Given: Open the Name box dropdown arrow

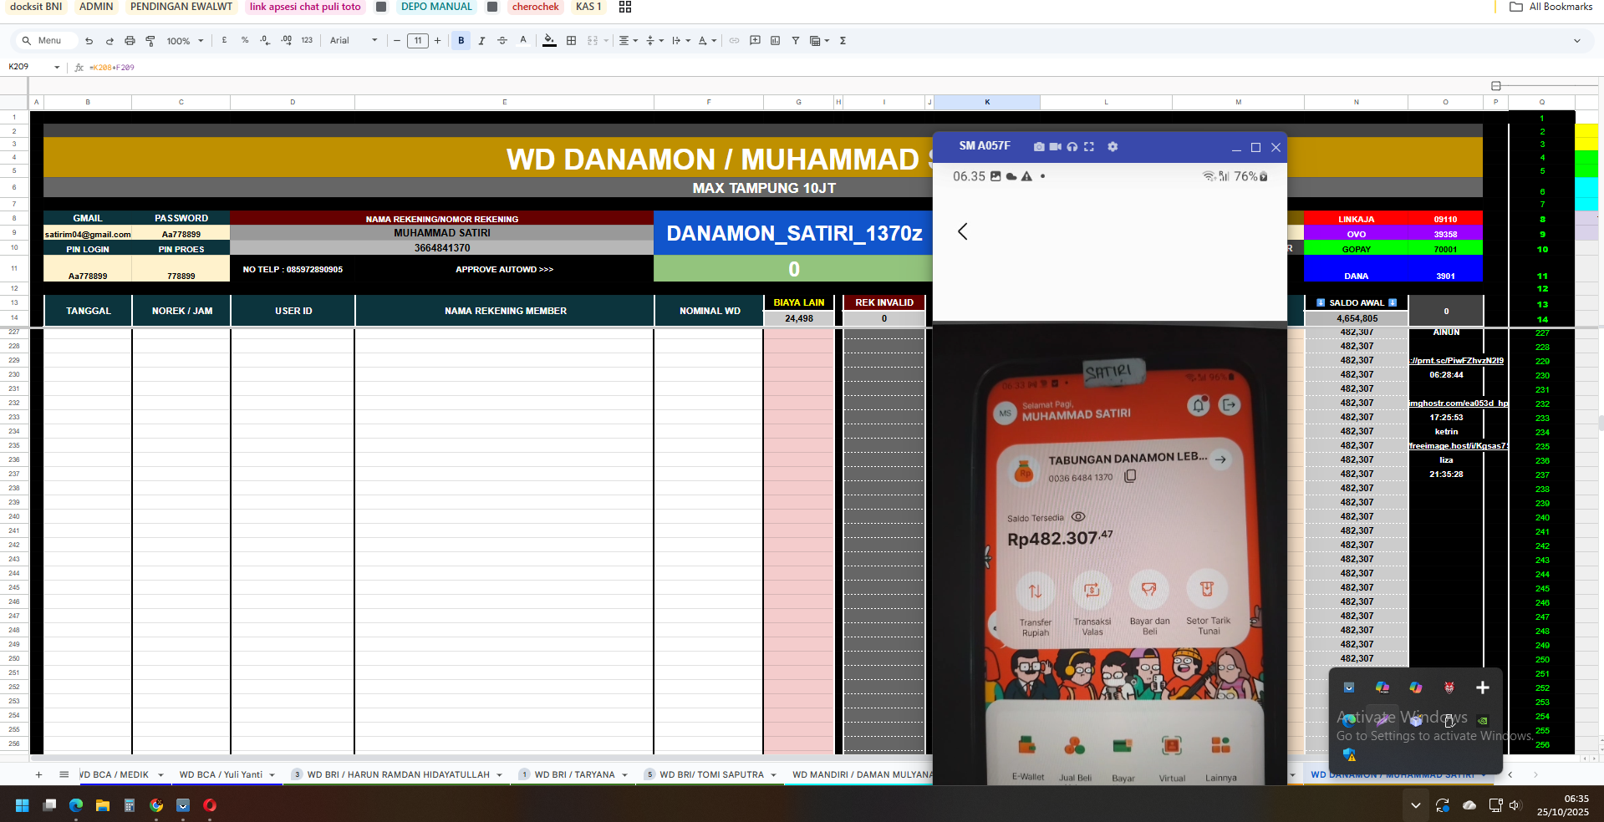Looking at the screenshot, I should [57, 67].
